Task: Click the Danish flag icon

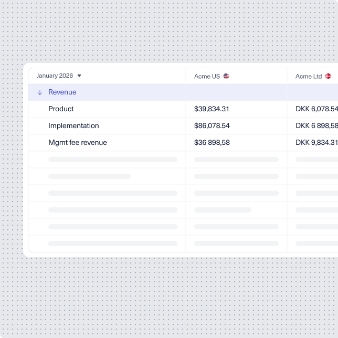Action: point(328,76)
